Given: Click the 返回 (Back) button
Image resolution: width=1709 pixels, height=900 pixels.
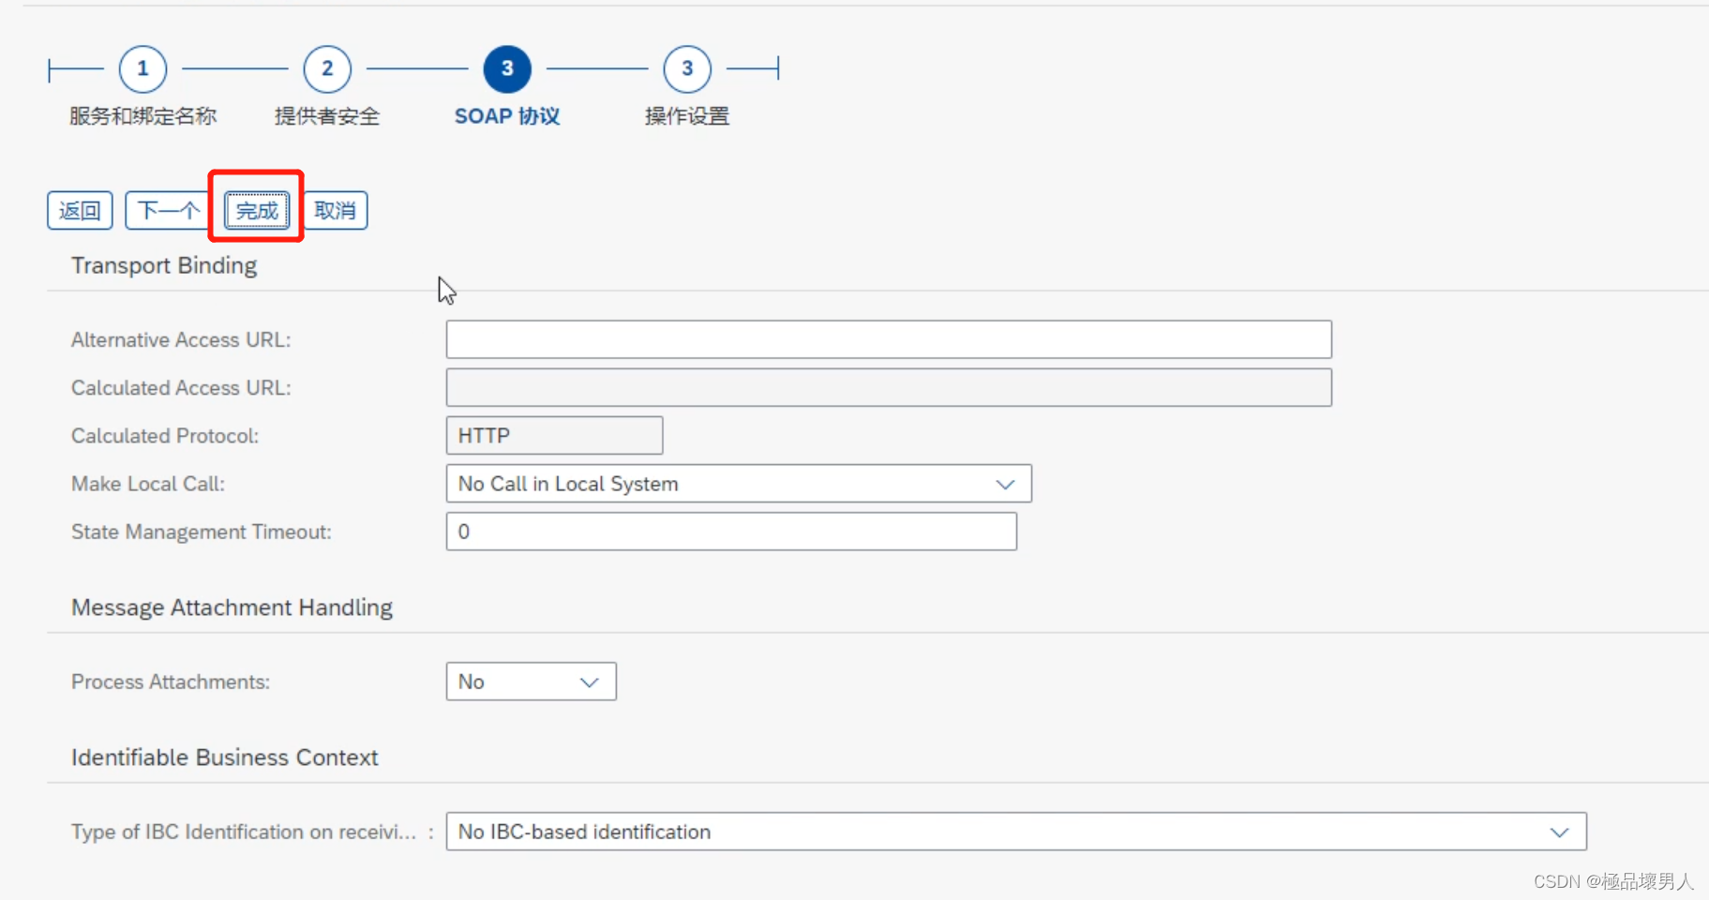Looking at the screenshot, I should point(80,211).
